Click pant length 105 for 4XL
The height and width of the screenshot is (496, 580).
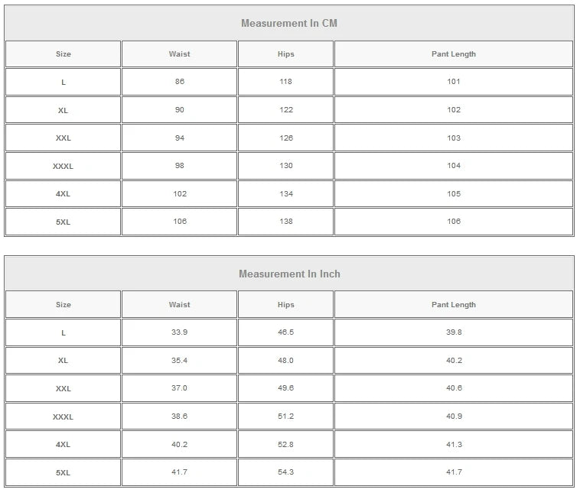(454, 194)
